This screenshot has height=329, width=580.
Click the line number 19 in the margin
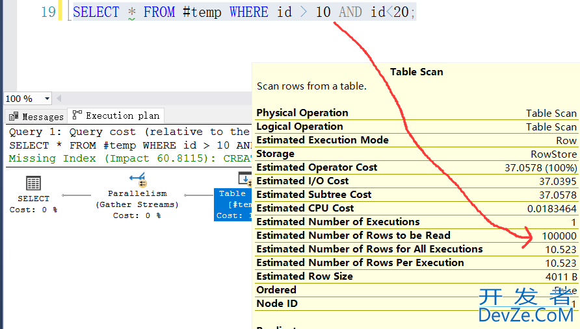tap(49, 12)
